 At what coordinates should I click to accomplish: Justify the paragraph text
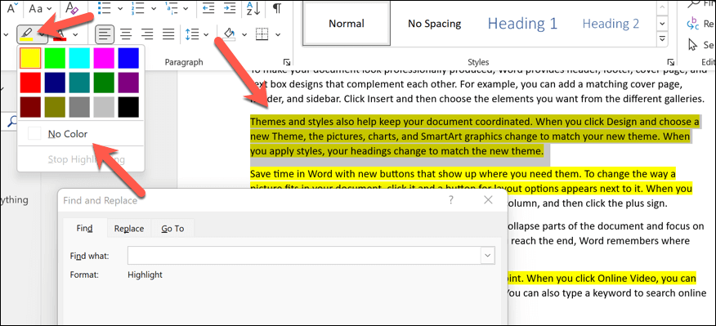coord(168,33)
